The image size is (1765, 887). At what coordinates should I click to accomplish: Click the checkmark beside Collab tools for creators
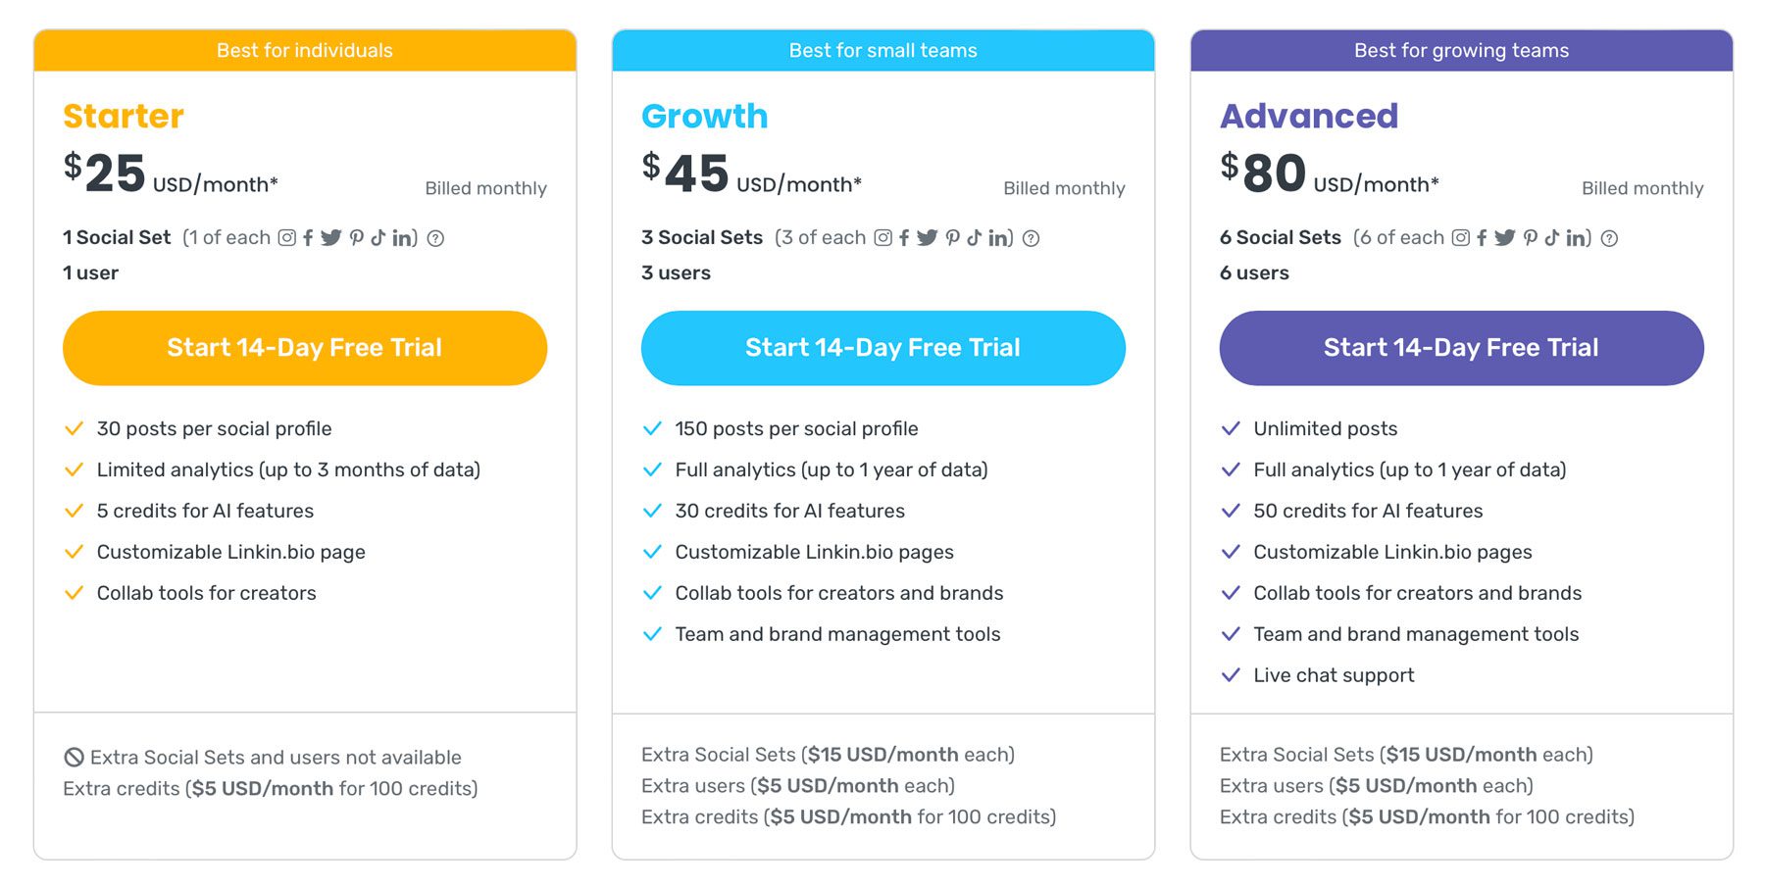[74, 593]
